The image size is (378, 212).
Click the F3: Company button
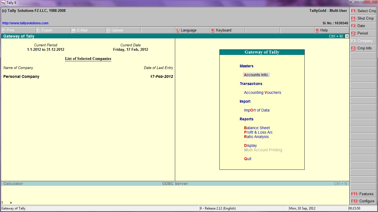coord(363,41)
